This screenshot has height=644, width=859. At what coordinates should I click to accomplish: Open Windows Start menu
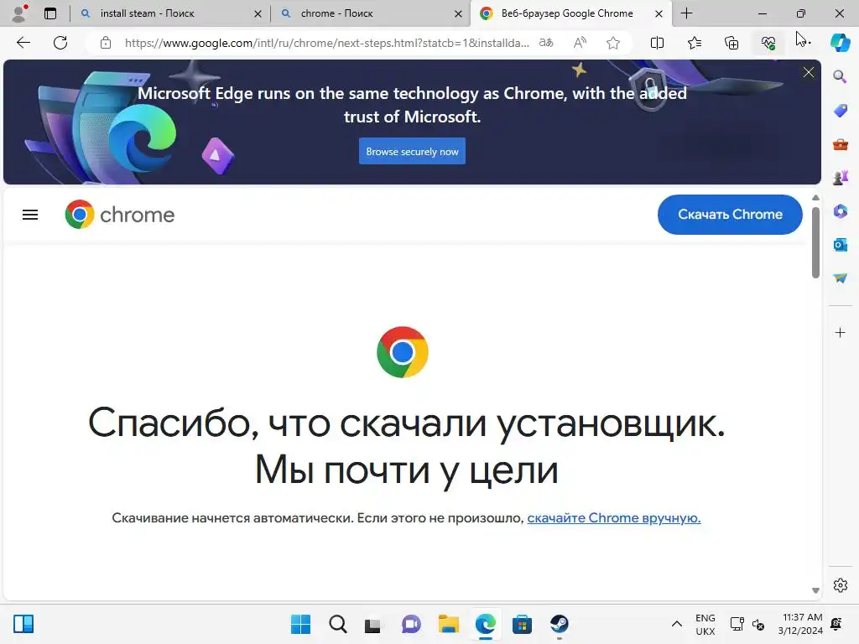(x=300, y=624)
